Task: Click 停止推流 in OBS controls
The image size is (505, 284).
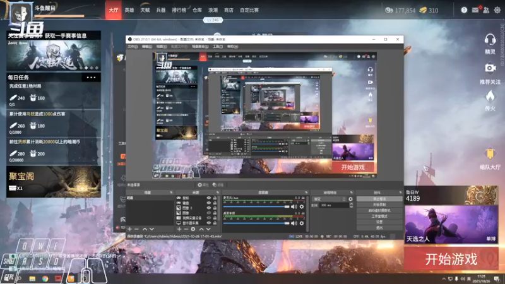Action: coord(379,199)
